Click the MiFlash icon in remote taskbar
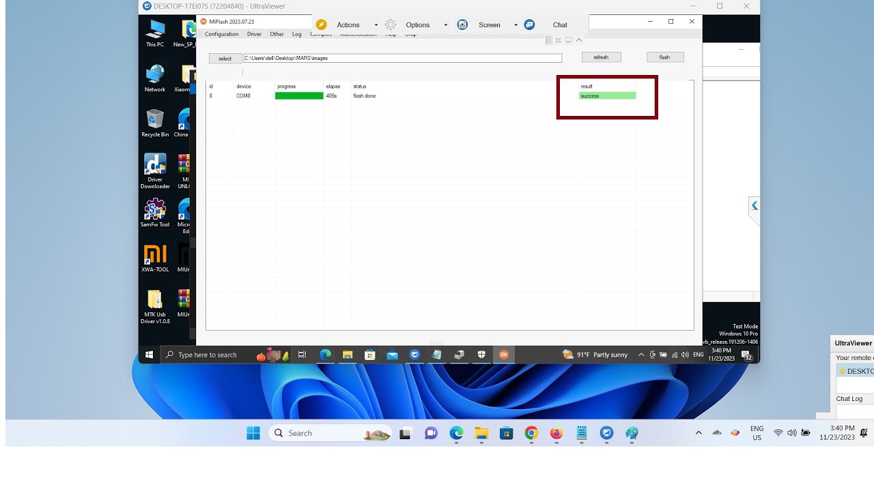 (504, 355)
